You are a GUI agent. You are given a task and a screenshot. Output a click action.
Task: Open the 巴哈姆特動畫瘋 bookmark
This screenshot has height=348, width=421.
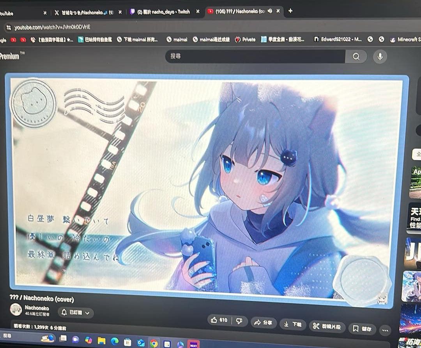point(95,39)
